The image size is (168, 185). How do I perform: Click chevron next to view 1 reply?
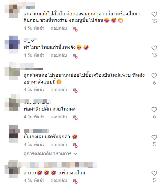(76, 154)
